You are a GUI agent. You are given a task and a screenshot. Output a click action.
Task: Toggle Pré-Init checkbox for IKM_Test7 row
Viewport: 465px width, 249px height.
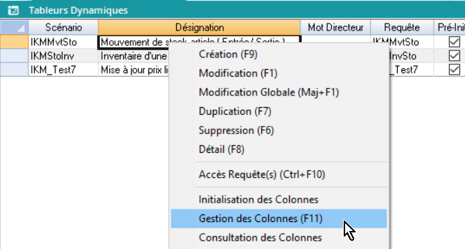(x=455, y=70)
